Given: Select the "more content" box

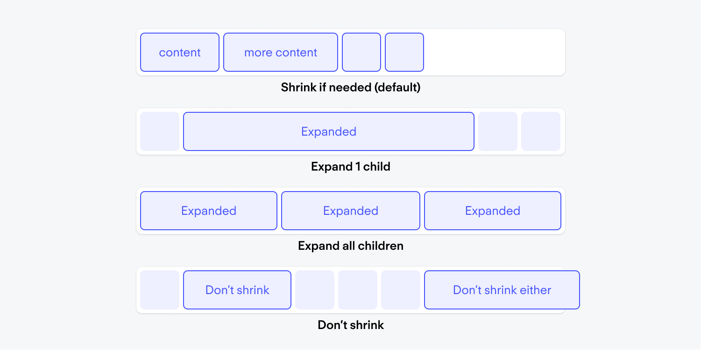Looking at the screenshot, I should pos(281,52).
